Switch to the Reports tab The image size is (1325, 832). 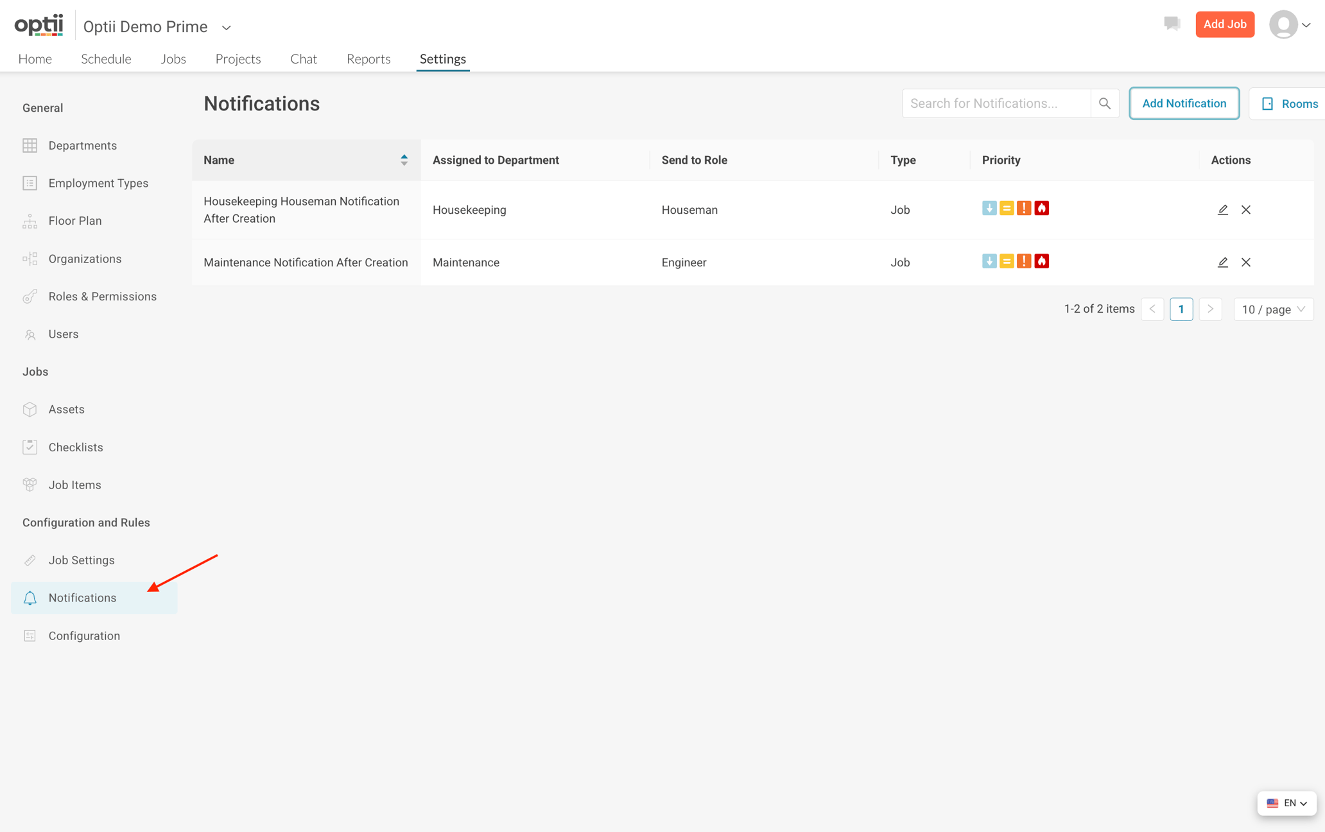point(368,59)
